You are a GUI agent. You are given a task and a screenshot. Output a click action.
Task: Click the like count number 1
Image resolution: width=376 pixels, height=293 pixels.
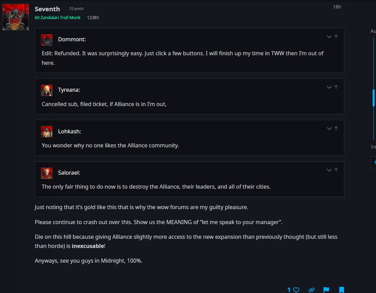click(x=289, y=290)
